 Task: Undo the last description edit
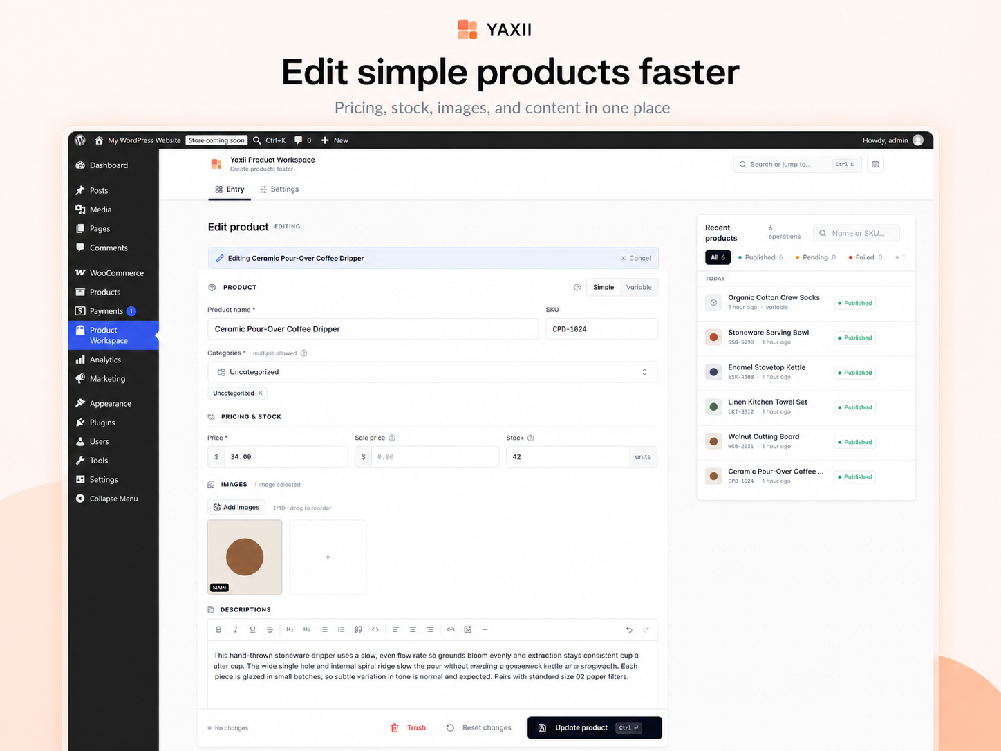[x=629, y=629]
